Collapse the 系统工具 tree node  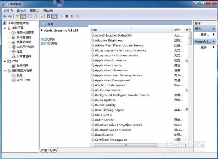[5, 28]
